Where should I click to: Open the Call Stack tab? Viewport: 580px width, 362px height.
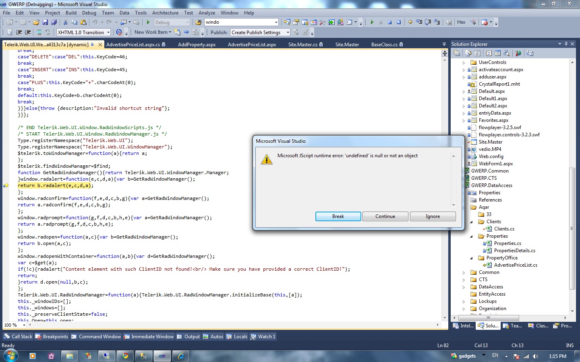18,337
